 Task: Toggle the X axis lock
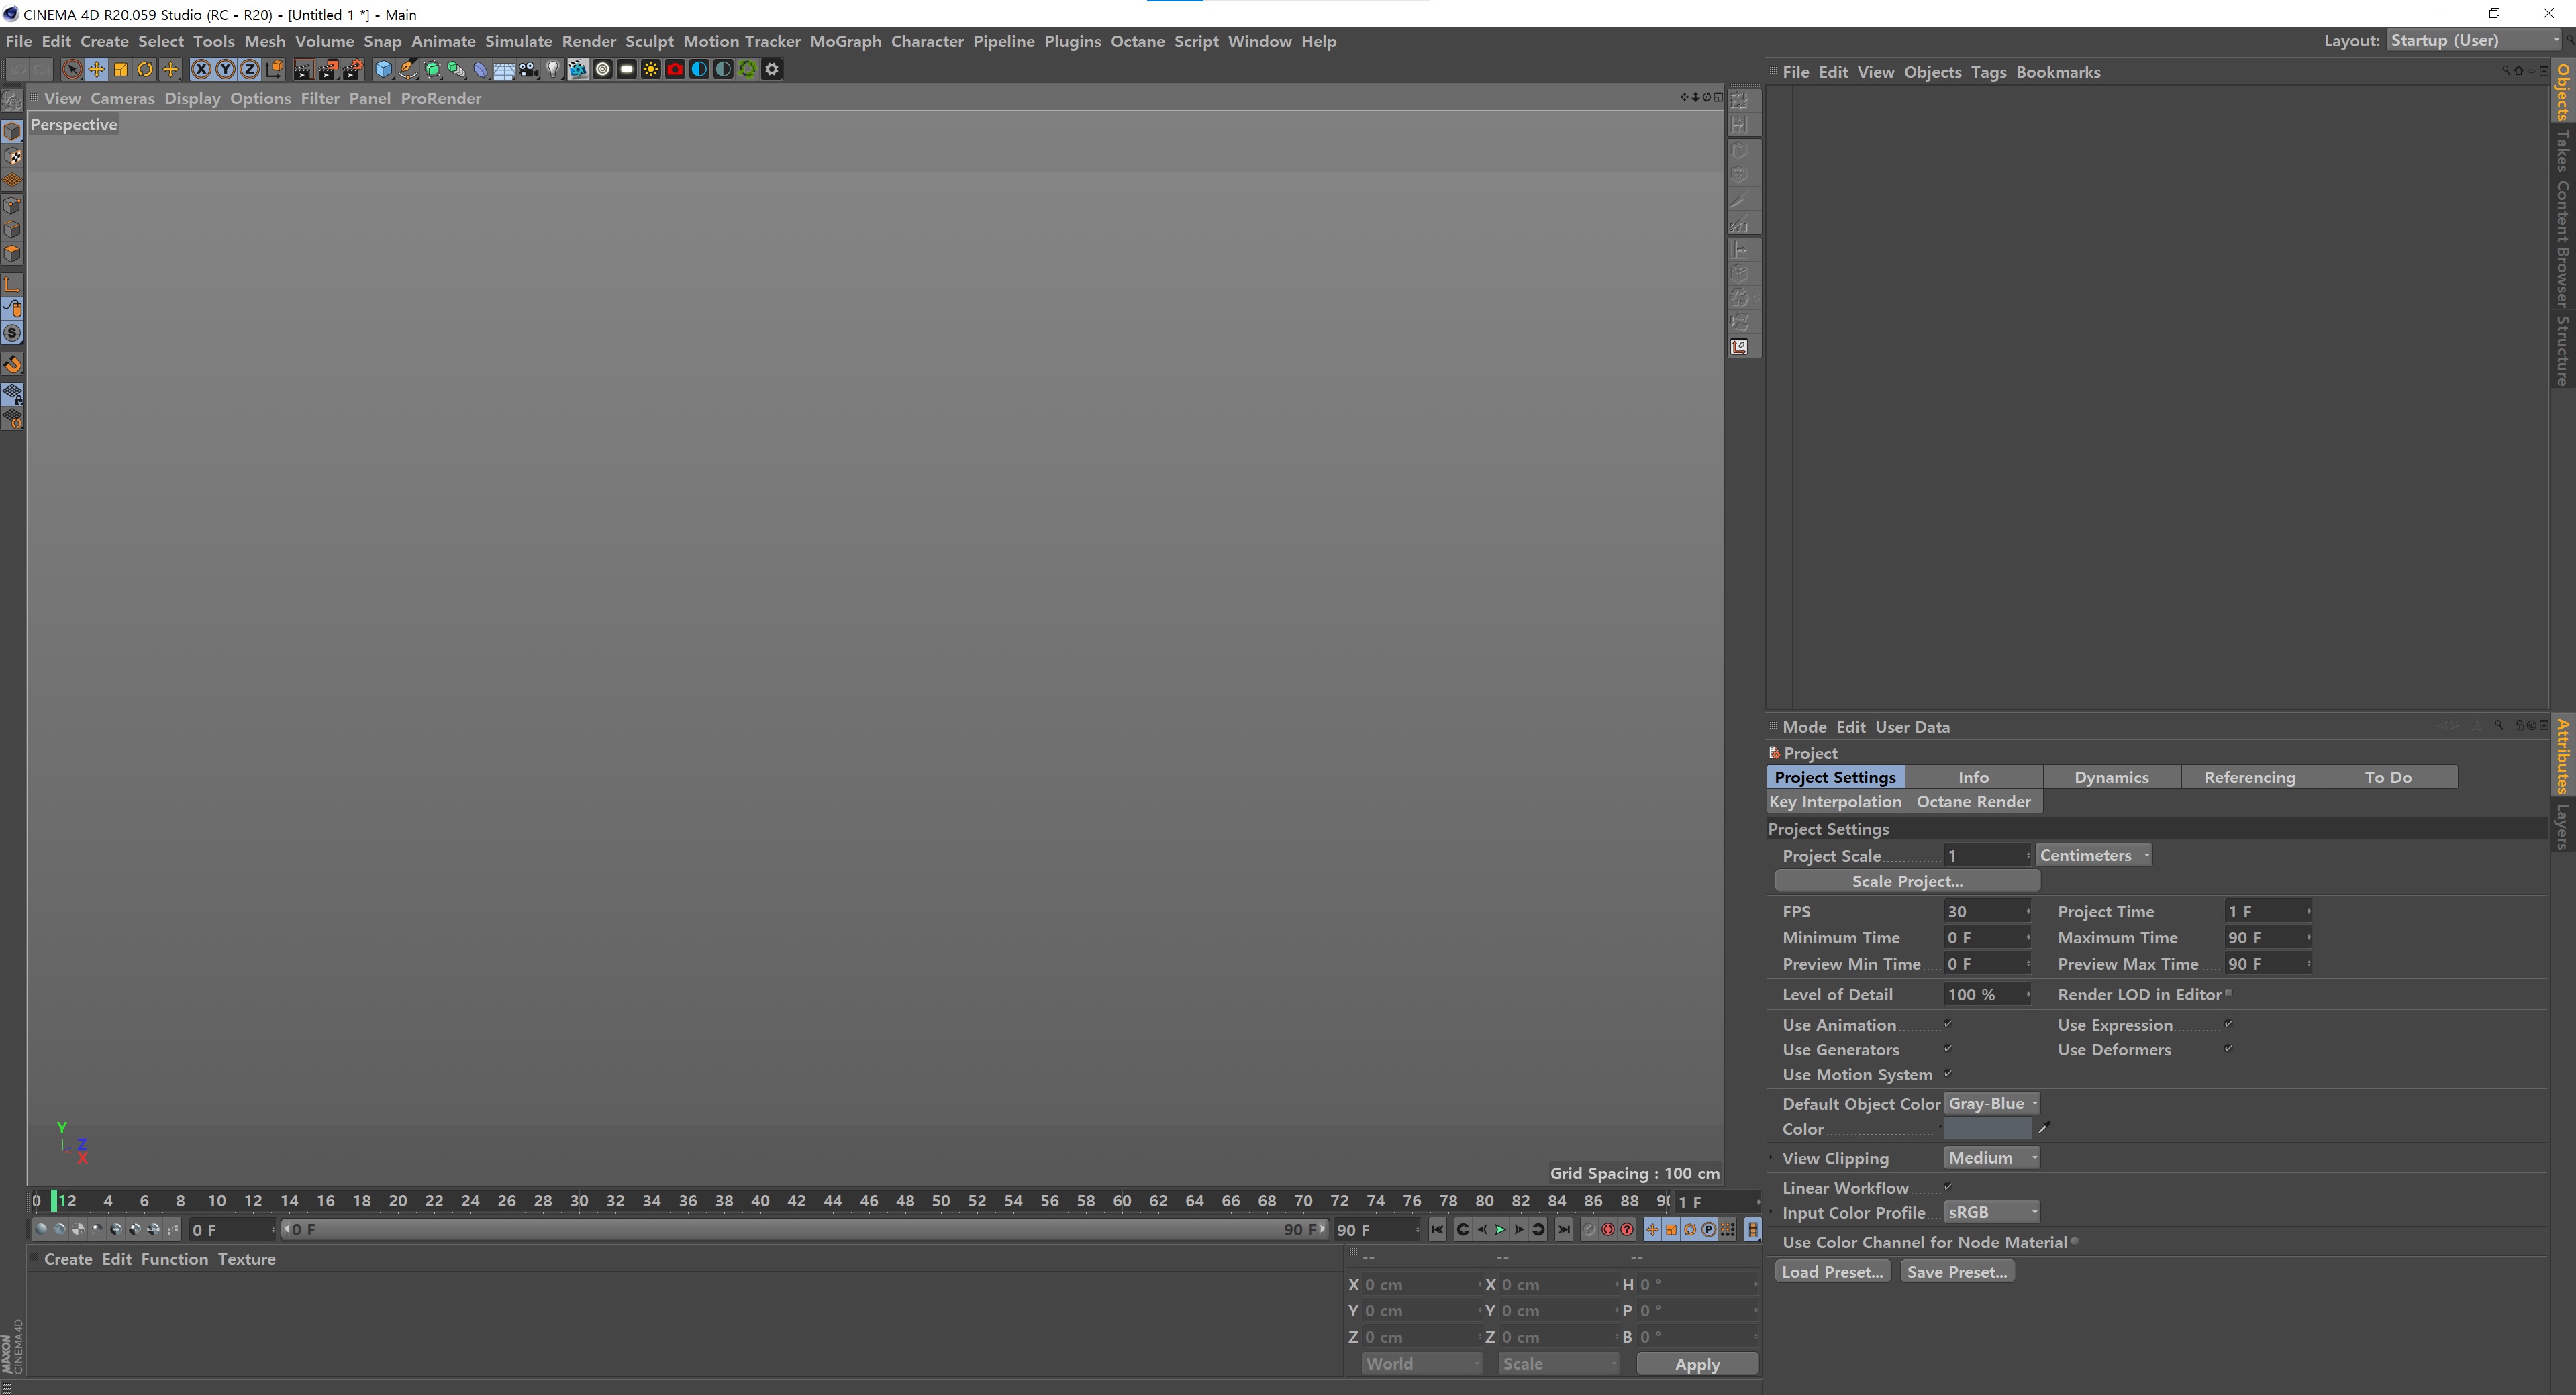[x=201, y=69]
